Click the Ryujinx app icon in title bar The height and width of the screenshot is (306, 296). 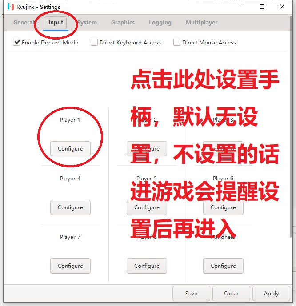pyautogui.click(x=11, y=7)
